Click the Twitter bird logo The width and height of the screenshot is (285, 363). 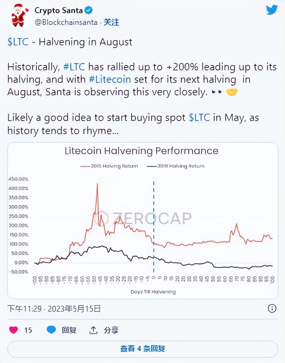272,10
